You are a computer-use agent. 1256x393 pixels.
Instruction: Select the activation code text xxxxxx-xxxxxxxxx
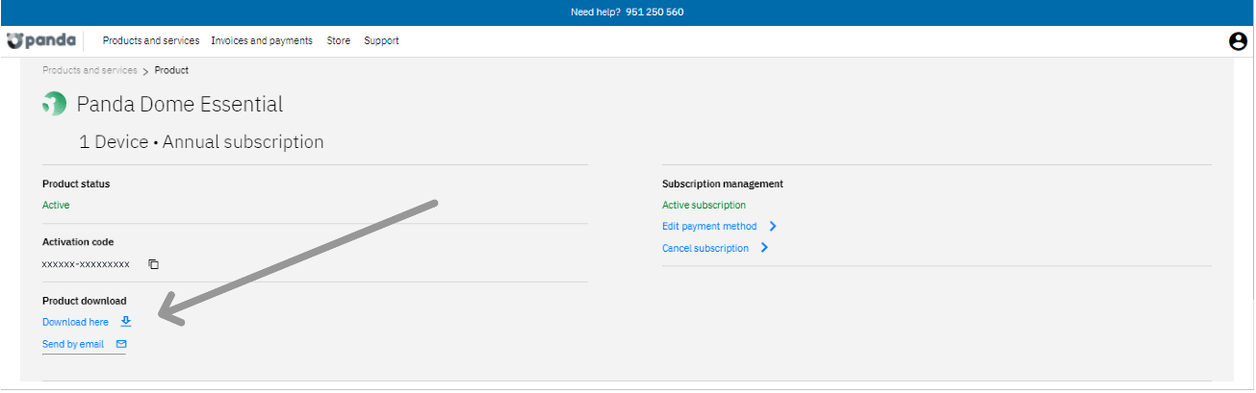[86, 264]
